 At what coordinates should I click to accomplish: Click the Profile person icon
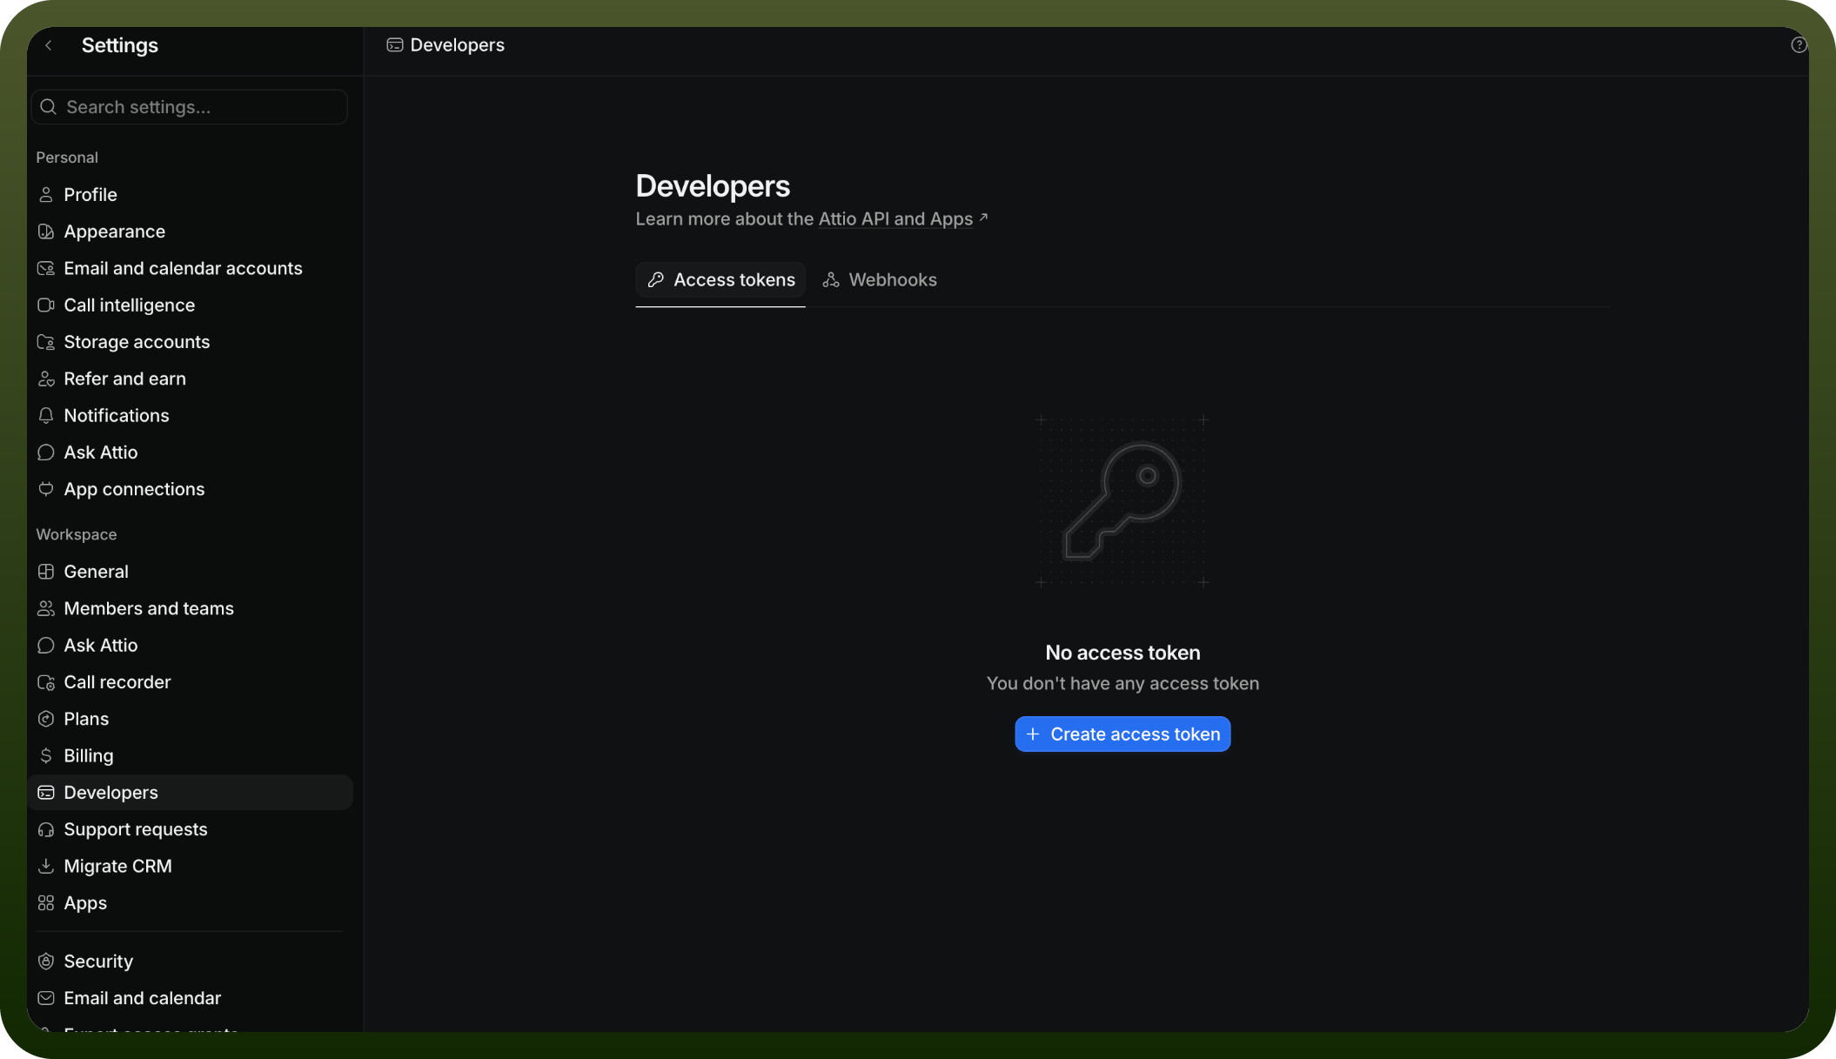pyautogui.click(x=46, y=195)
